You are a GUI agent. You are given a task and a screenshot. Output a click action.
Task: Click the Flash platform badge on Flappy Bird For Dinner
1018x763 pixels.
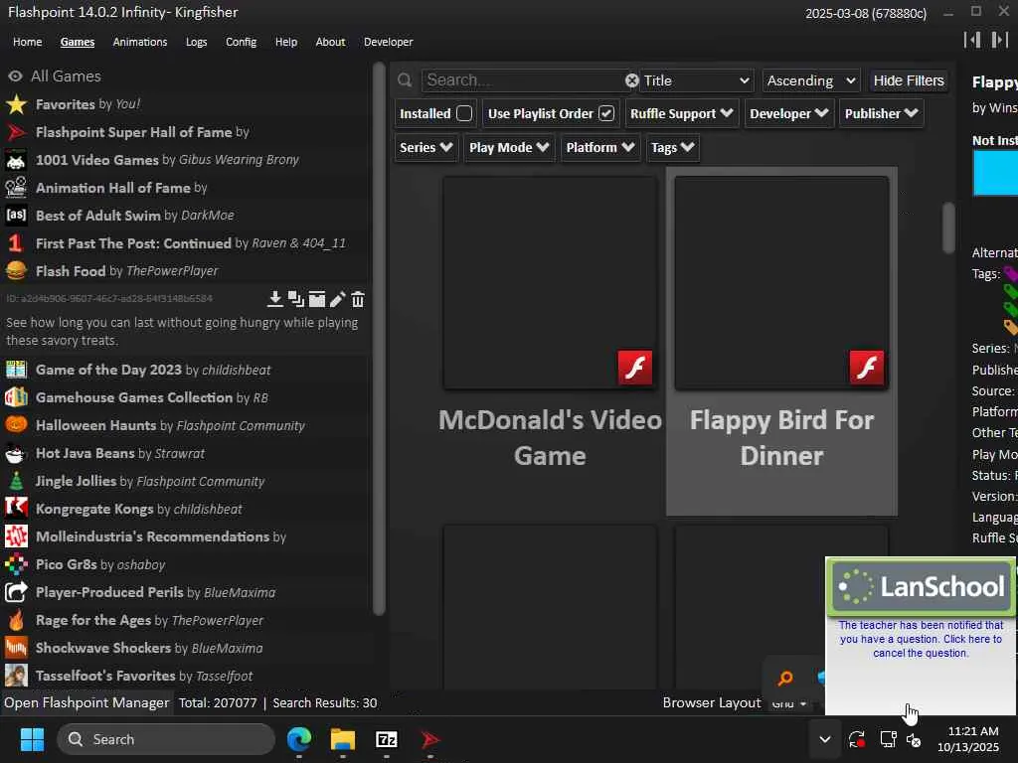point(867,368)
